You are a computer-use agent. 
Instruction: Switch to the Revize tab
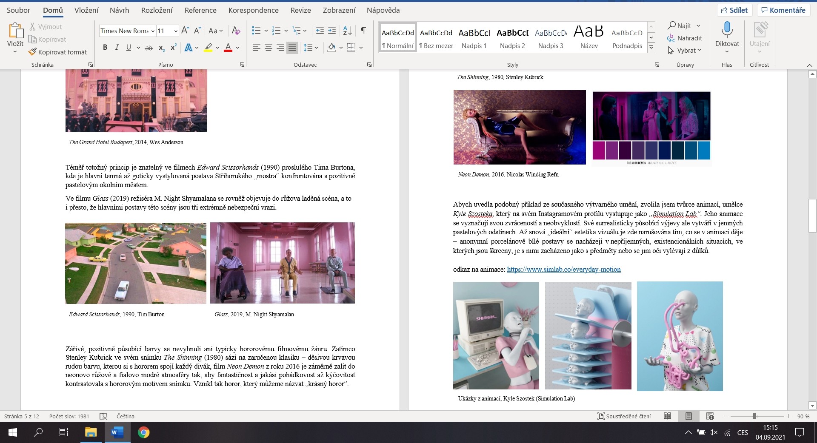(x=301, y=10)
